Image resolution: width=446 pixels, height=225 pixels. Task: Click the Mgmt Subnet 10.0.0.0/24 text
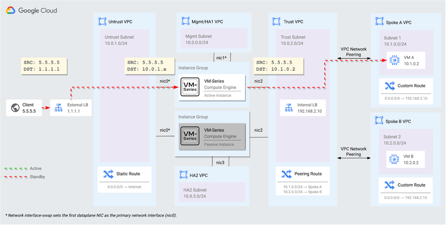point(199,40)
